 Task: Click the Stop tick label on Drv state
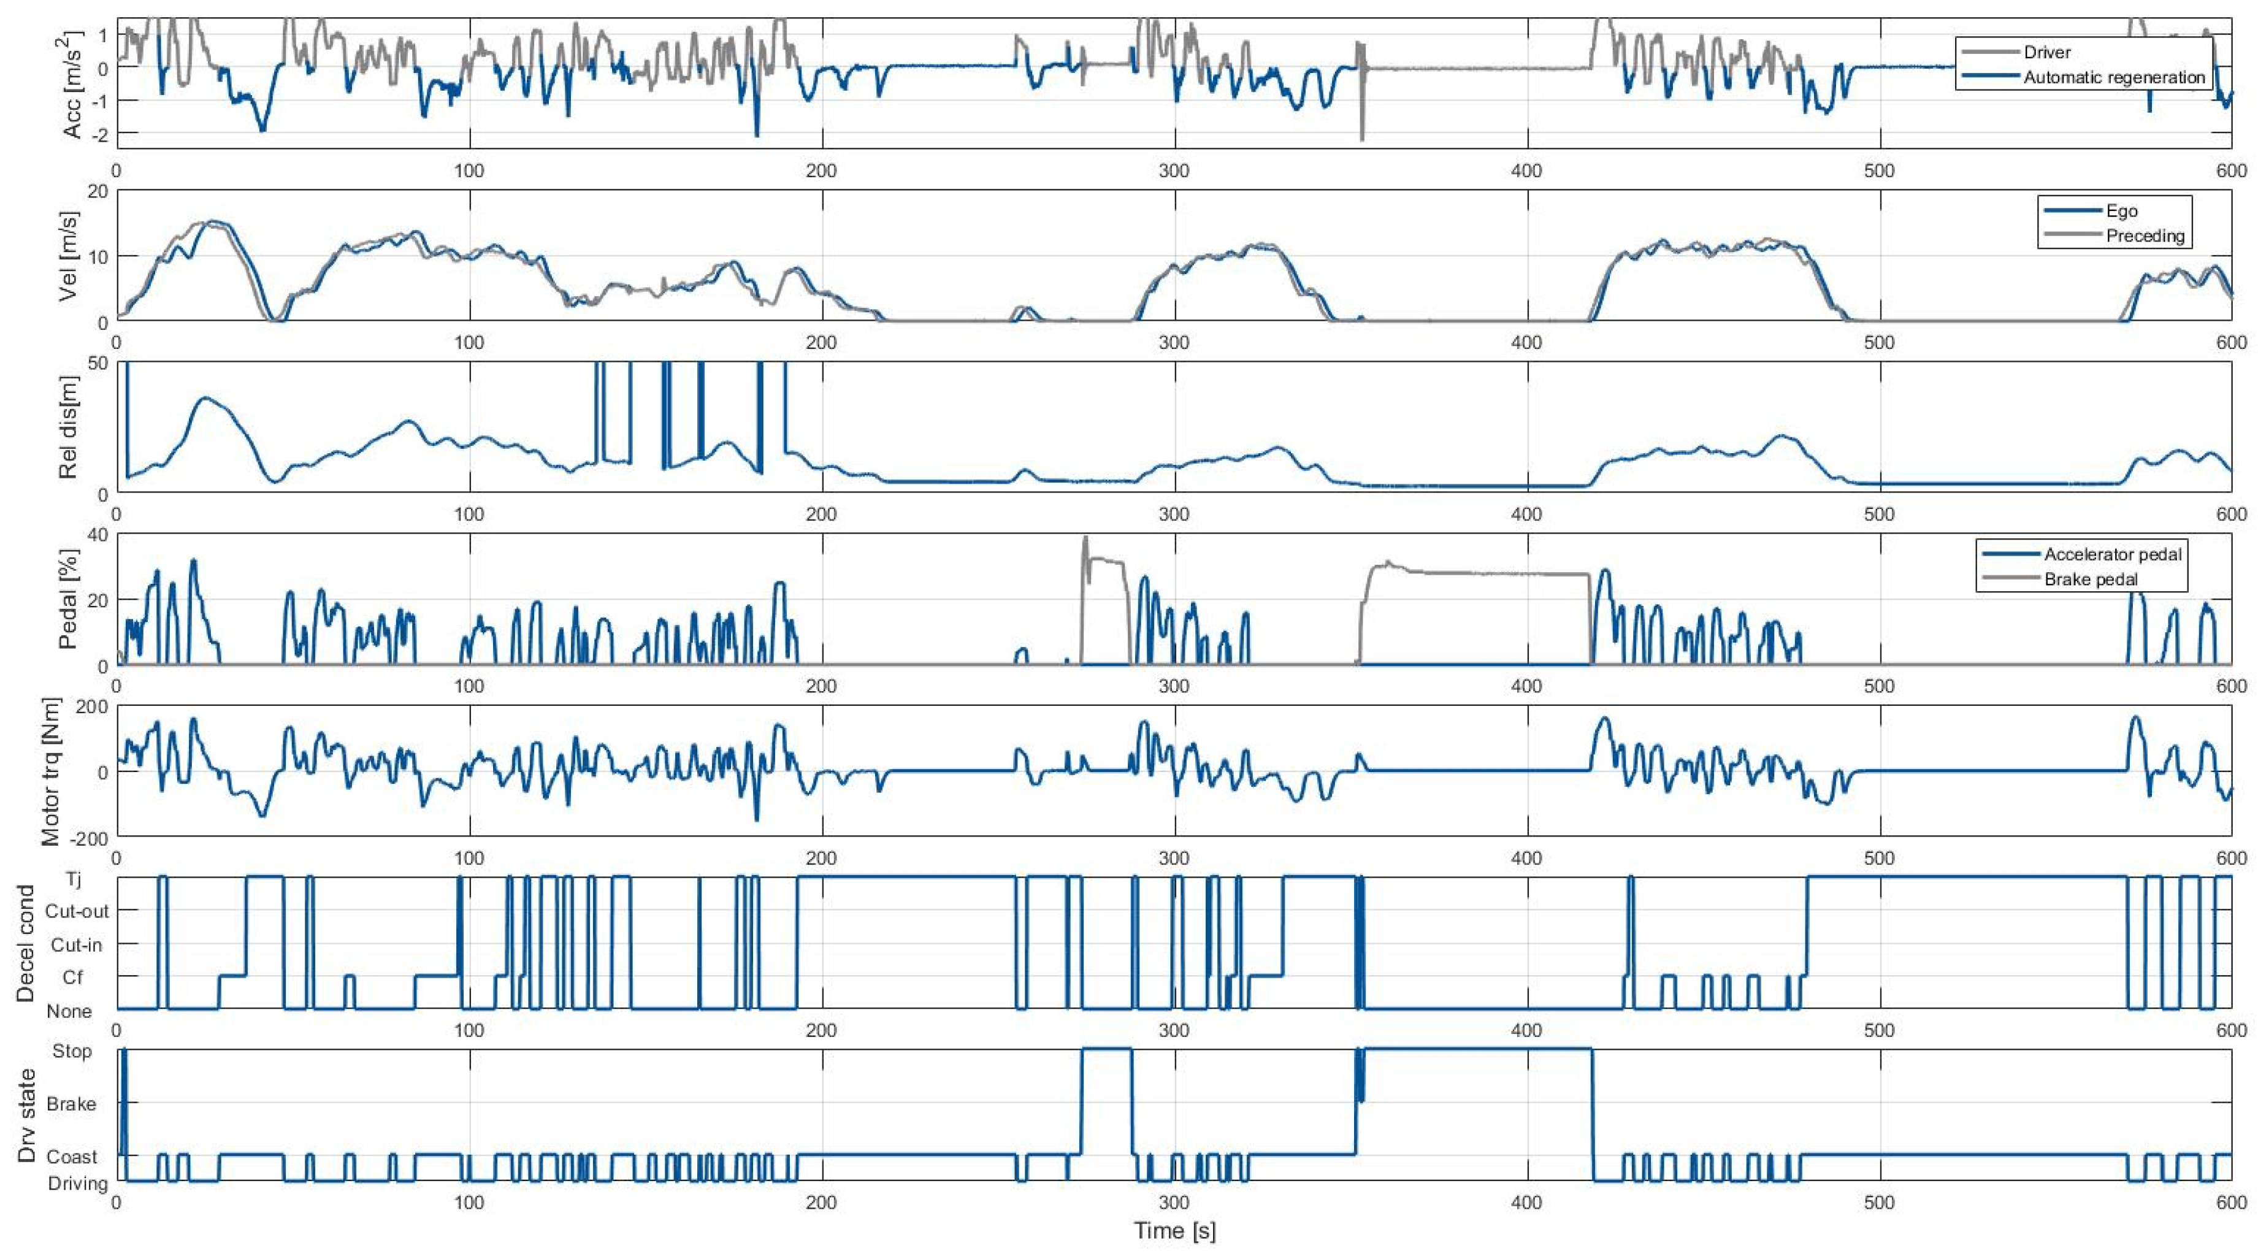click(72, 1051)
